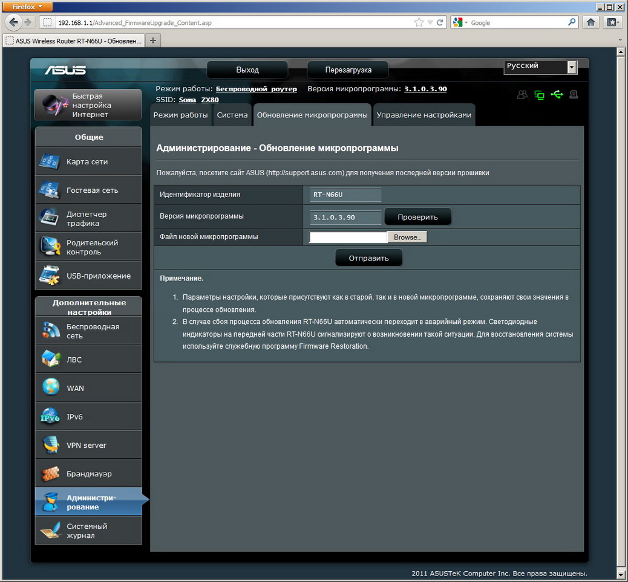
Task: Click the WAN globe icon
Action: tap(51, 387)
